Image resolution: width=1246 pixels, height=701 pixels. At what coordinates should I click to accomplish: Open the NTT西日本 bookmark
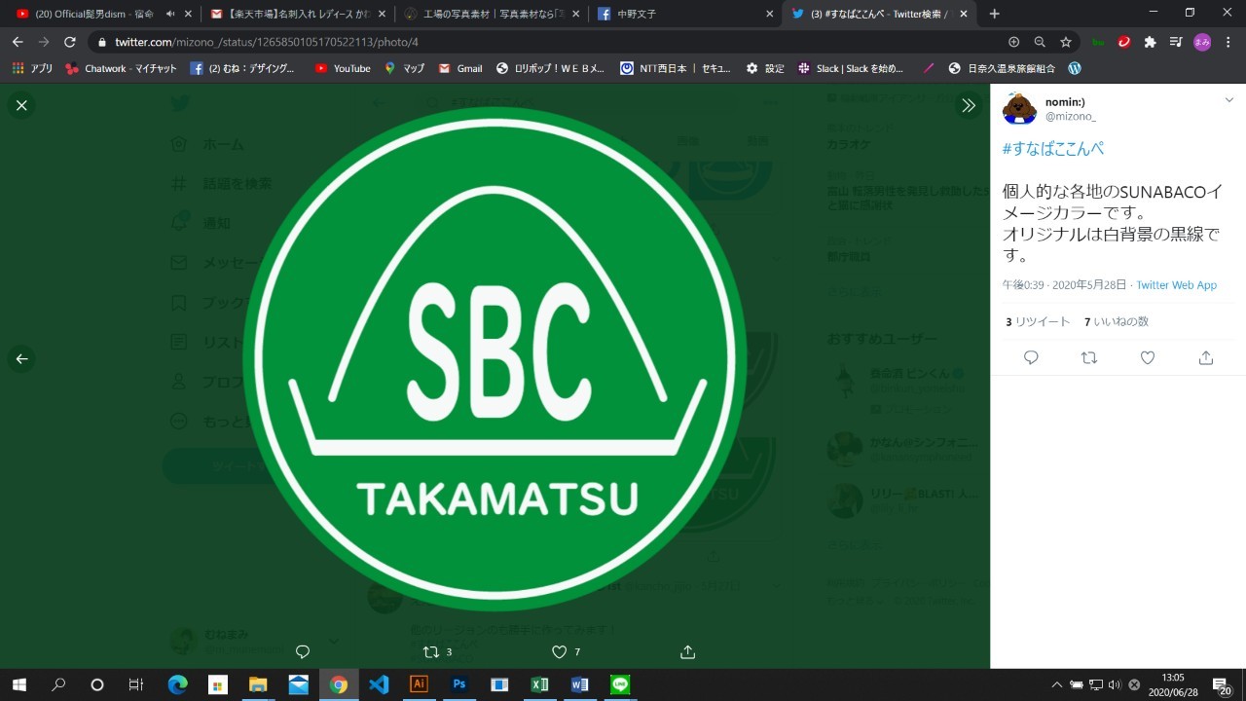(x=677, y=68)
